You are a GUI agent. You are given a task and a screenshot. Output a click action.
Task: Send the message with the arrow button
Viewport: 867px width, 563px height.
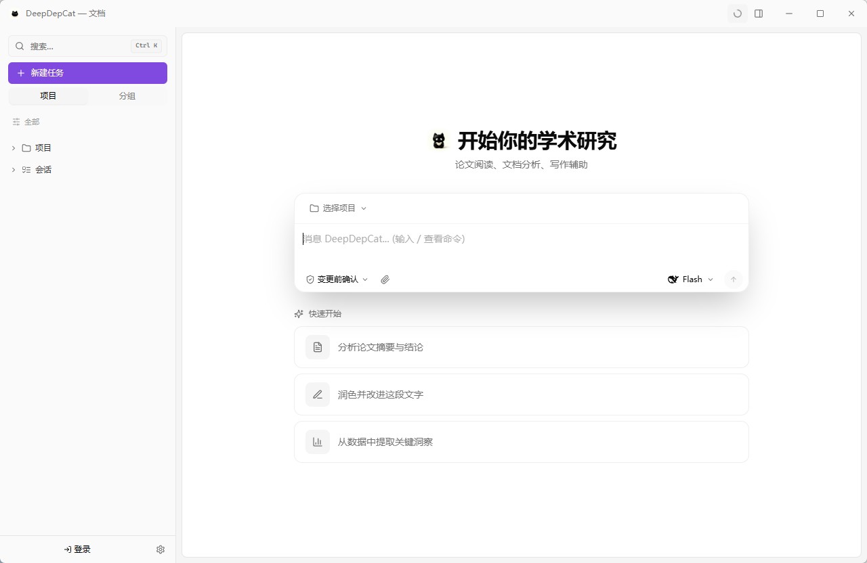click(x=733, y=279)
